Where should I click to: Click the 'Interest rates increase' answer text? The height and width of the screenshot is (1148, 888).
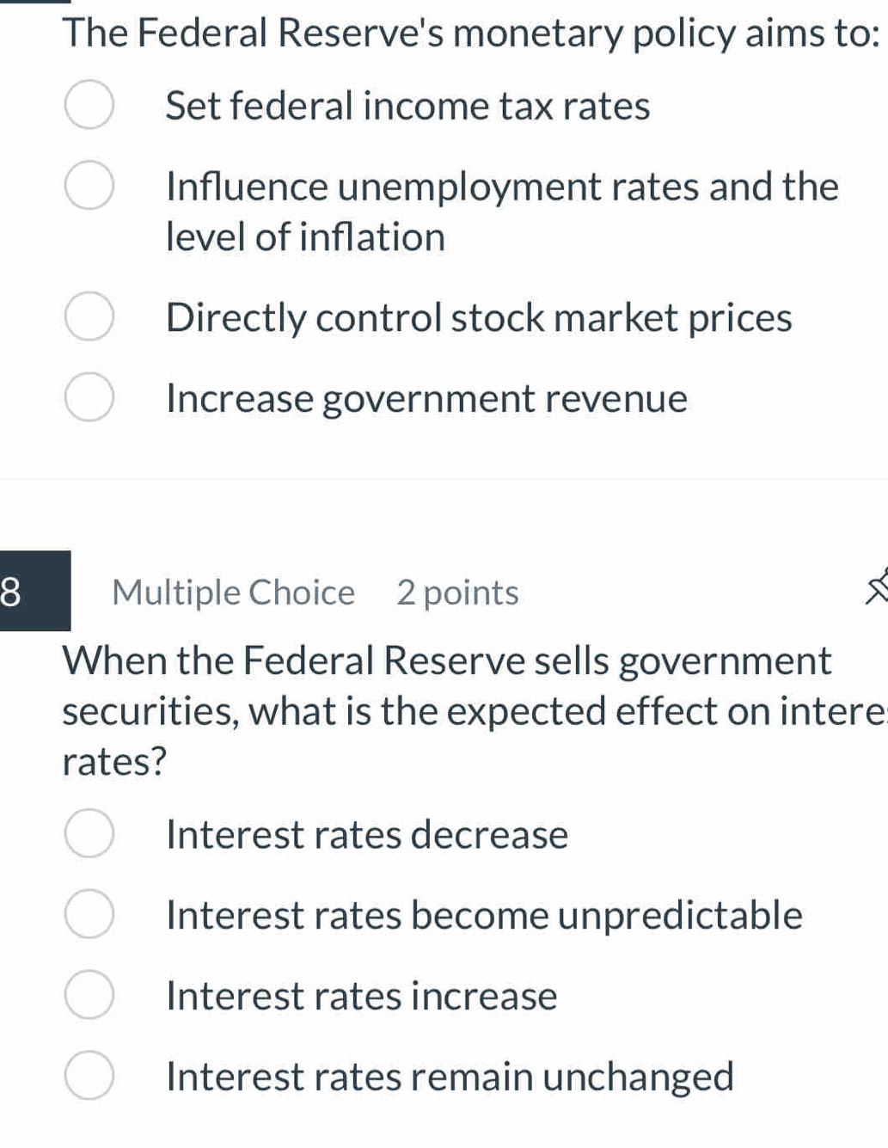point(361,996)
